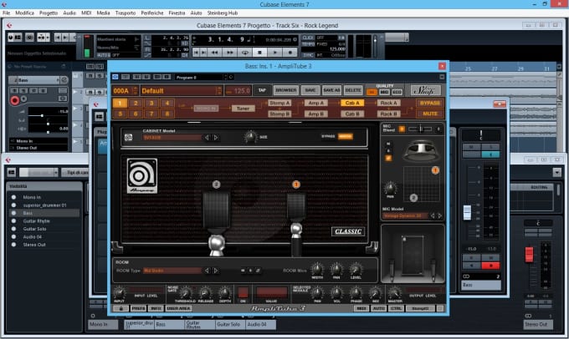569x339 pixels.
Task: Adjust the noise gate THRESHOLD knob
Action: pos(186,292)
